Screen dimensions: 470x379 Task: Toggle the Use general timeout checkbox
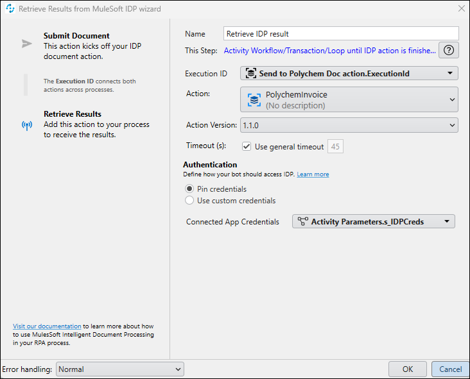click(x=247, y=146)
